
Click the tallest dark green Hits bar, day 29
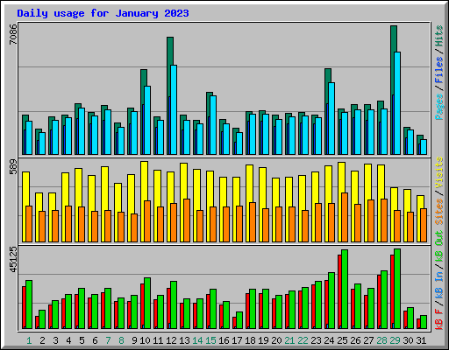coord(394,38)
